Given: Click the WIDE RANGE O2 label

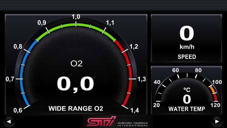Looking at the screenshot, I should pos(76,108).
